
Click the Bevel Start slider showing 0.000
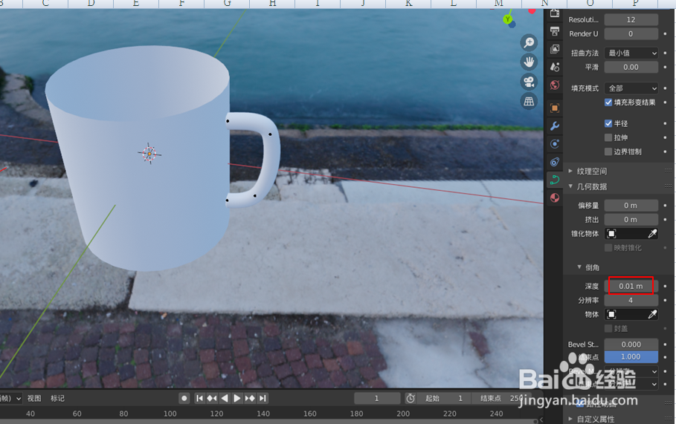pos(631,345)
